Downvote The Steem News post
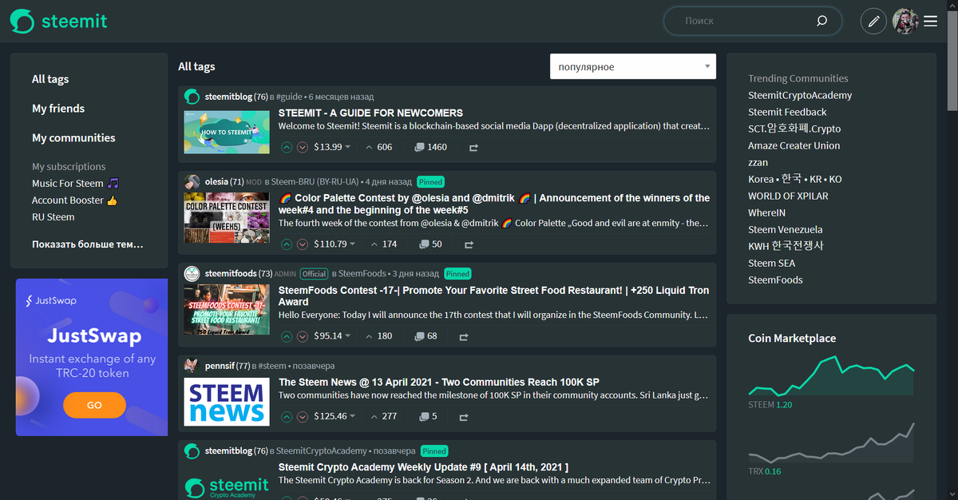 click(x=303, y=416)
